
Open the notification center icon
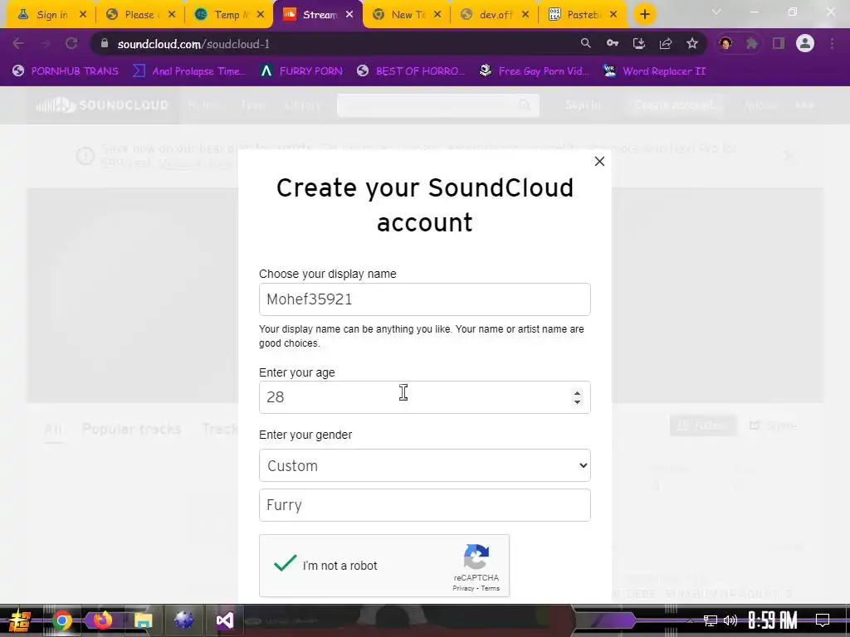click(823, 620)
